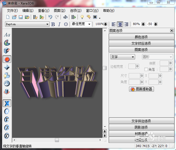
Task: Open the 窗口(W) menu
Action: [92, 11]
